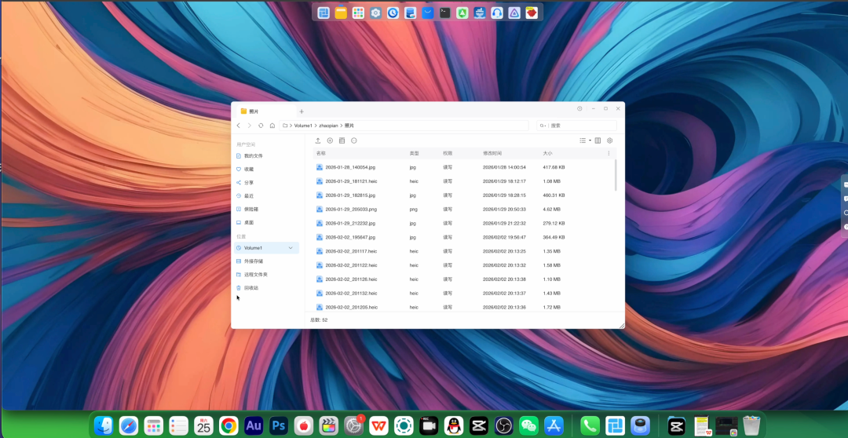Open 远程文件夹 remote folders
The width and height of the screenshot is (848, 438).
click(266, 275)
